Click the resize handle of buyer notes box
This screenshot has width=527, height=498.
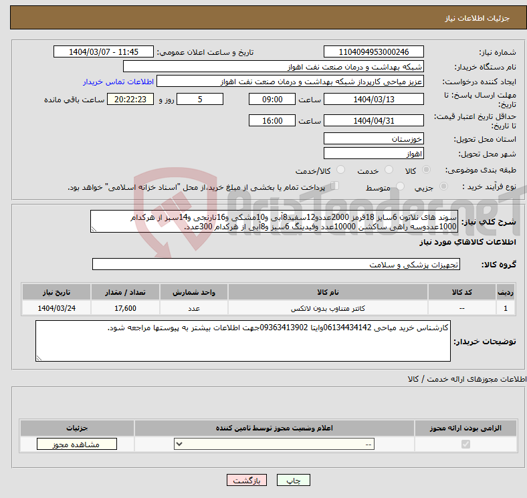39,358
